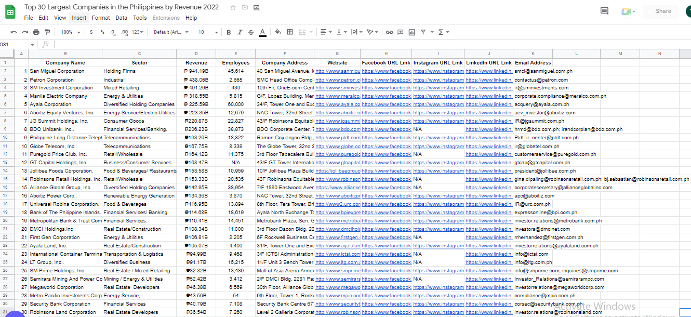Open the View menu
The image size is (691, 317).
(60, 18)
